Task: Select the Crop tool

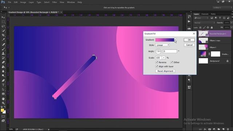Action: [3, 35]
